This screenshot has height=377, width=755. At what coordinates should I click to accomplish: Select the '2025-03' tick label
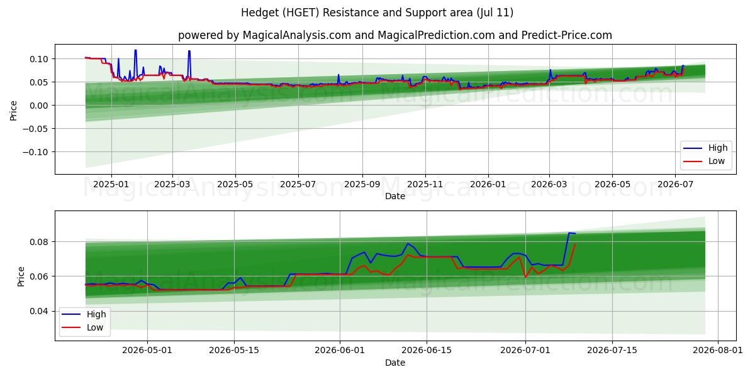pyautogui.click(x=172, y=184)
